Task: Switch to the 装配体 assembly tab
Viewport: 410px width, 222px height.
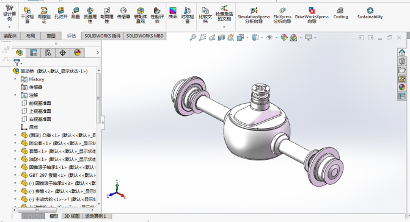Action: tap(10, 36)
